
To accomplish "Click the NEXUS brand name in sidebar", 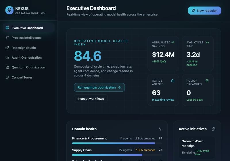I will coord(22,9).
